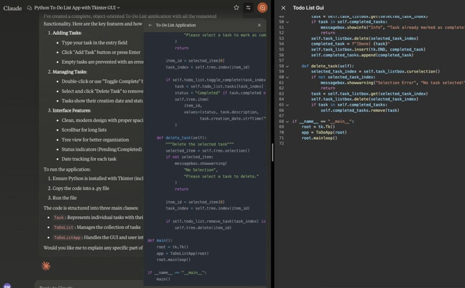The height and width of the screenshot is (288, 465).
Task: Click the Claude logo text
Action: pyautogui.click(x=12, y=8)
